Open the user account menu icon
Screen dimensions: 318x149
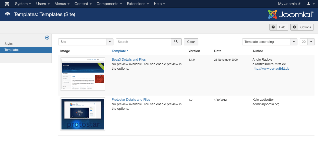coord(310,4)
